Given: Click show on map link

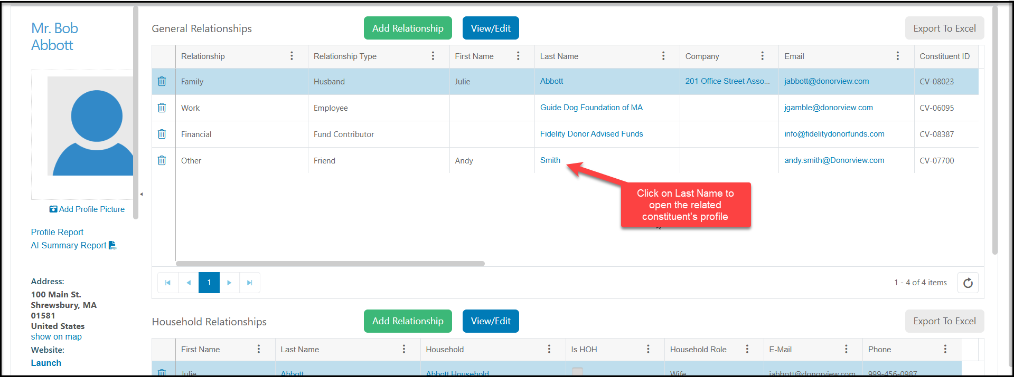Looking at the screenshot, I should tap(57, 336).
